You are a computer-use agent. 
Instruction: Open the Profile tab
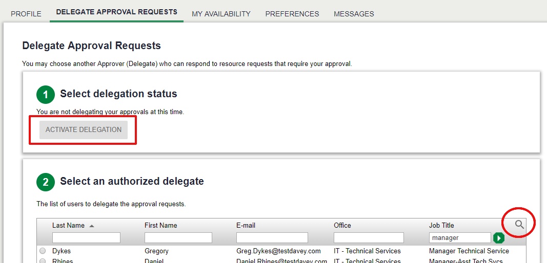tap(26, 14)
